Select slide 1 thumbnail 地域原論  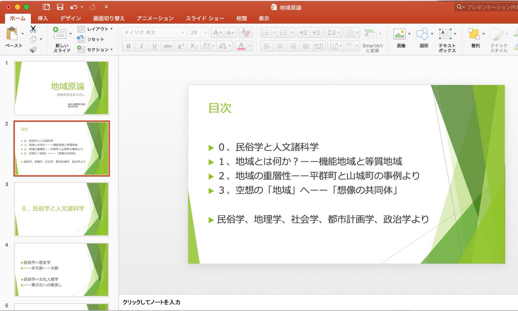61,88
